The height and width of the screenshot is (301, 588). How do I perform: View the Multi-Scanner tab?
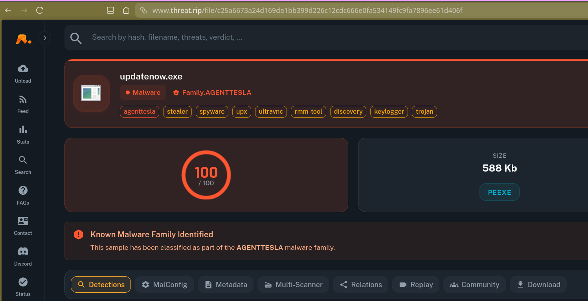[x=293, y=284]
